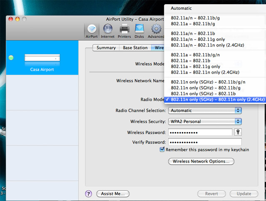Click into the Wireless Password field

coord(200,132)
